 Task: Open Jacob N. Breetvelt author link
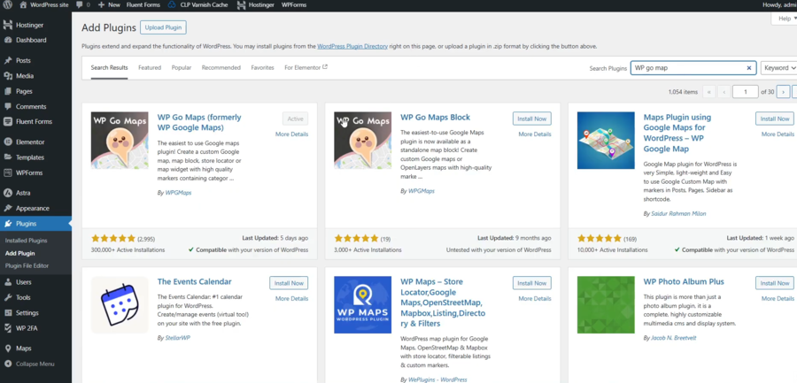(x=676, y=338)
